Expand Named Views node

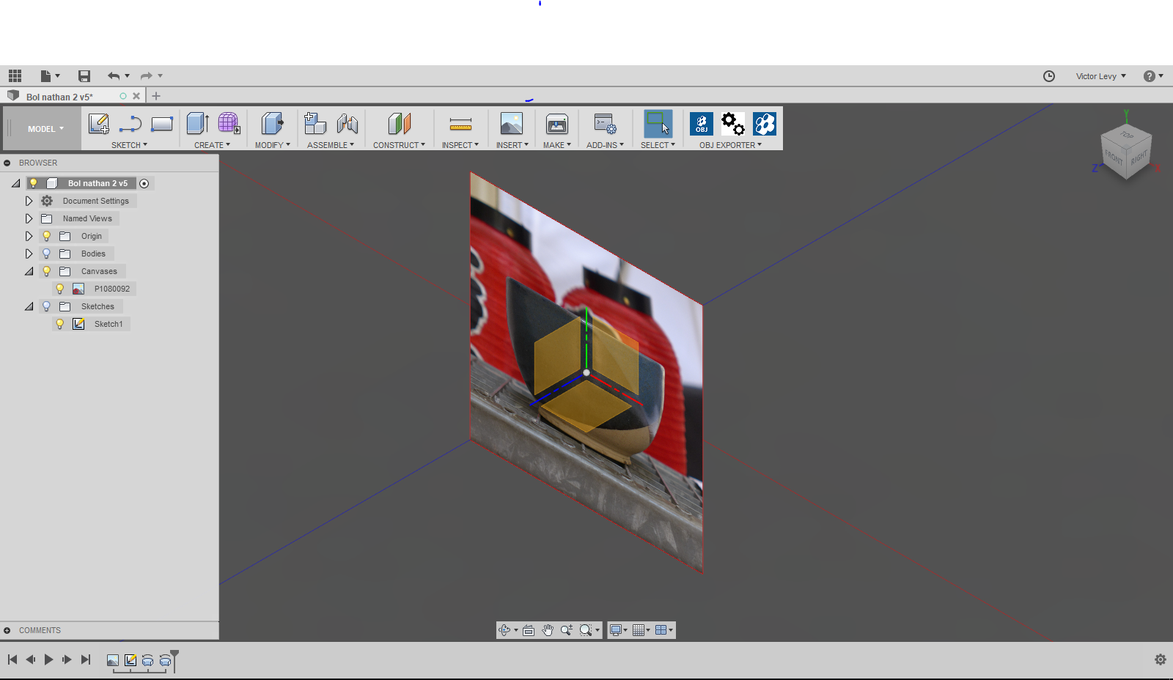click(29, 218)
